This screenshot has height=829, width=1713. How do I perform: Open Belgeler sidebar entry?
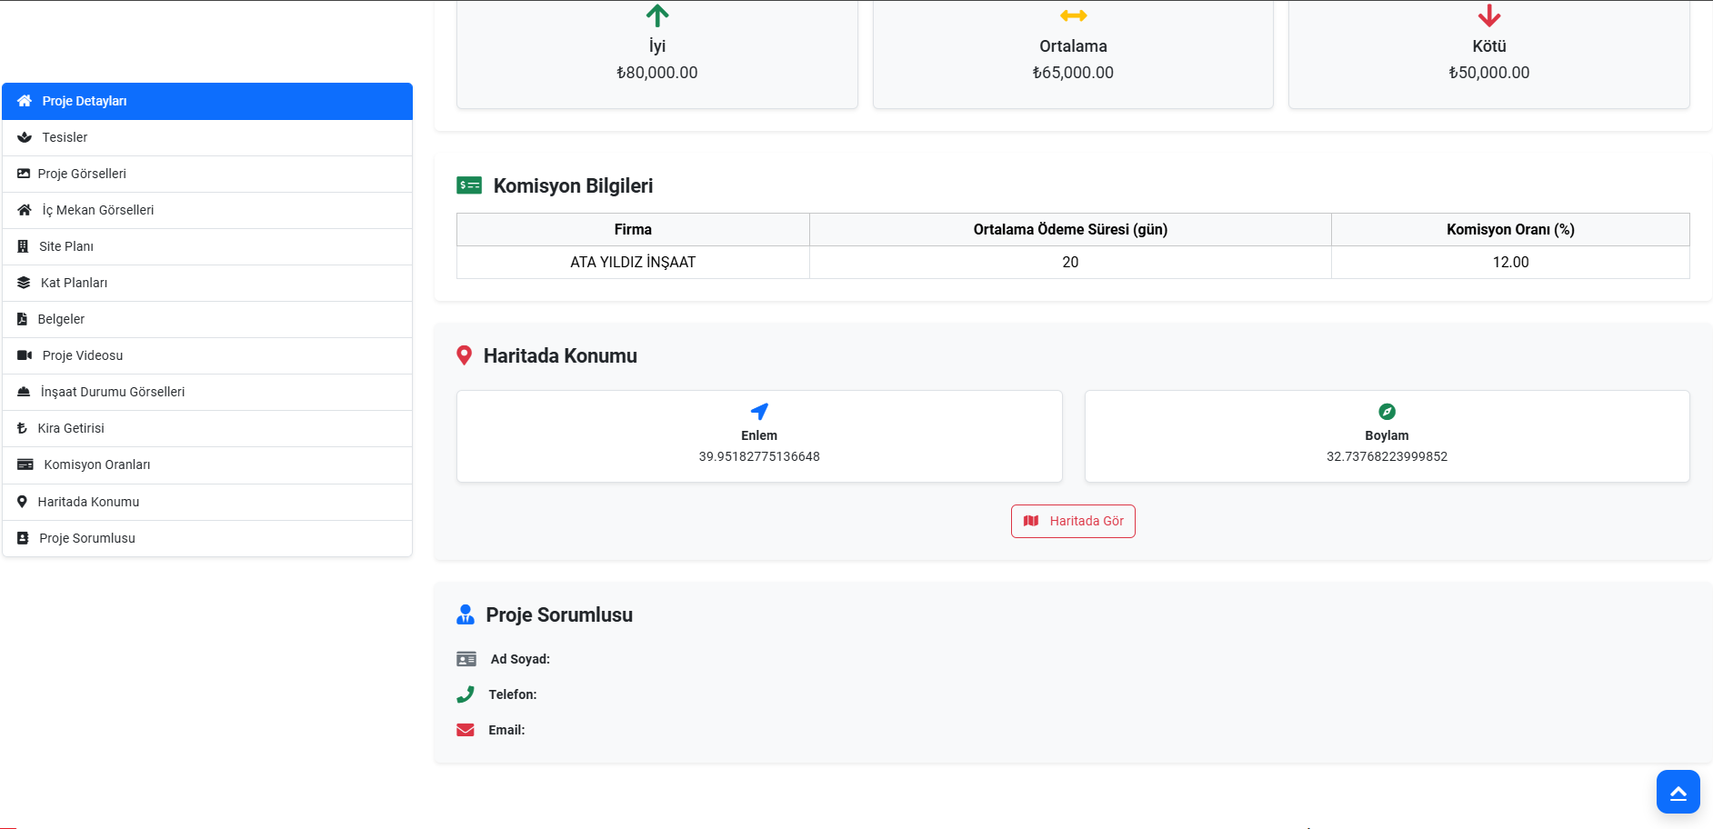point(207,319)
